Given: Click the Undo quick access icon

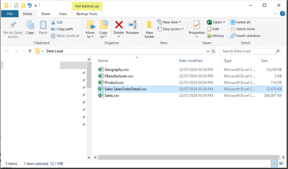Looking at the screenshot, I should 30,5.
